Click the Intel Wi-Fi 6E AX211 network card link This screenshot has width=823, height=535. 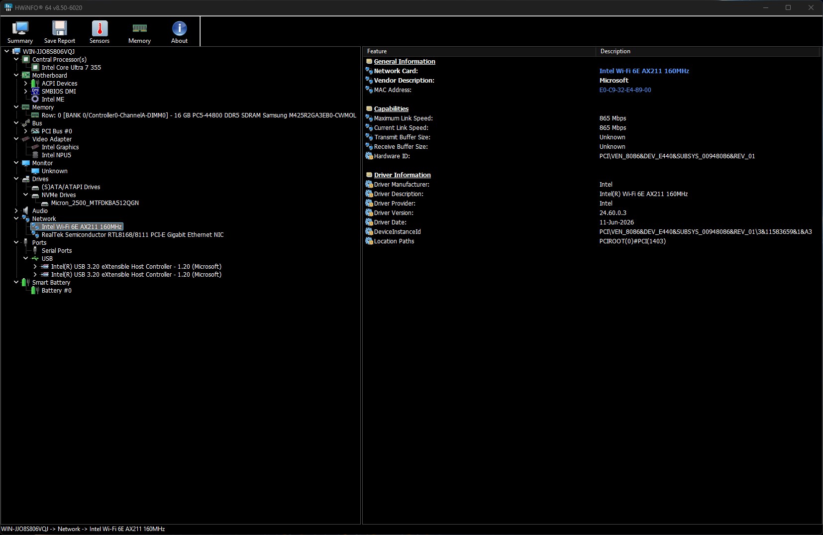click(644, 71)
